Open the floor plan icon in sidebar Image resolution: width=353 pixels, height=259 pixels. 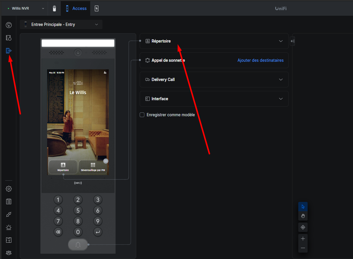click(x=9, y=240)
